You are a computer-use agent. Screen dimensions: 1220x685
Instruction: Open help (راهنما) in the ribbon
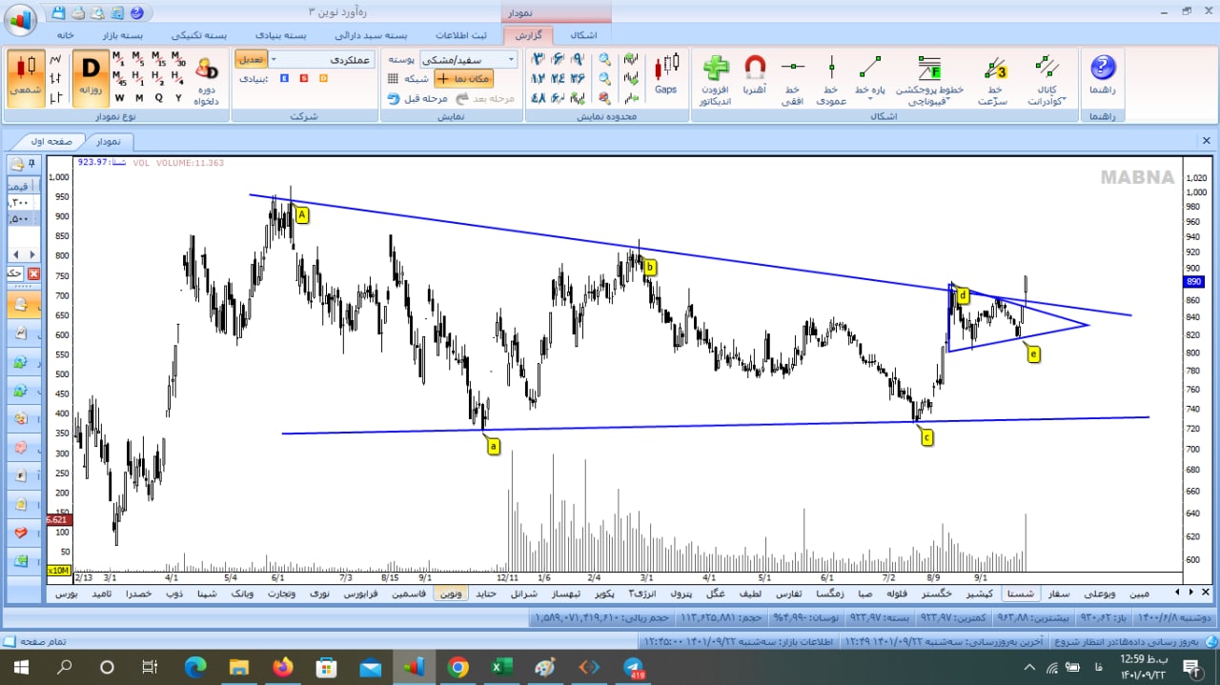click(1103, 74)
